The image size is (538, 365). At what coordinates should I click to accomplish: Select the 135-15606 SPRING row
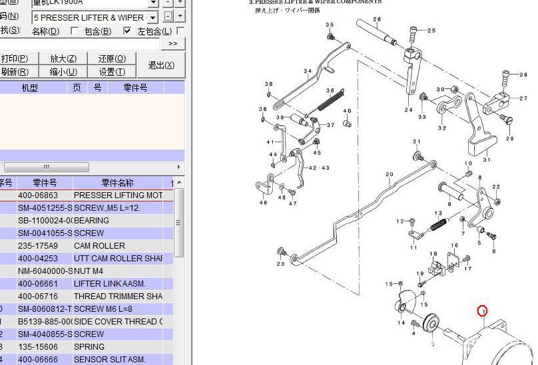[x=87, y=347]
